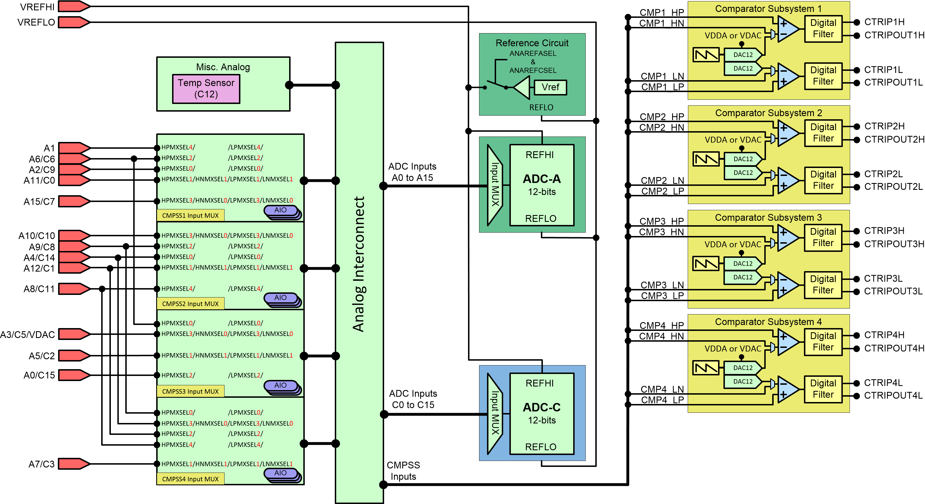925x504 pixels.
Task: Click the ramp generator symbol in Comparator Subsystem 3
Action: (x=706, y=264)
